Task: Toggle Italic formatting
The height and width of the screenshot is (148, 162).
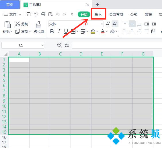Action: 59,31
